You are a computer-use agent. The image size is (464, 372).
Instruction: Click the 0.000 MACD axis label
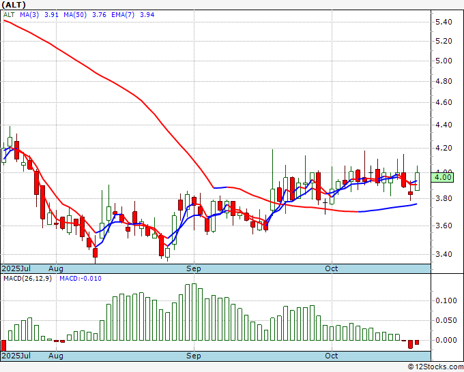pos(446,340)
